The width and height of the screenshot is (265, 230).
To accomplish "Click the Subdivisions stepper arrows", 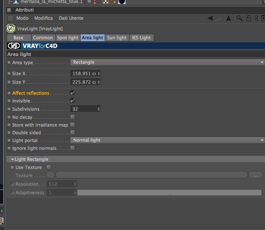I will 99,109.
